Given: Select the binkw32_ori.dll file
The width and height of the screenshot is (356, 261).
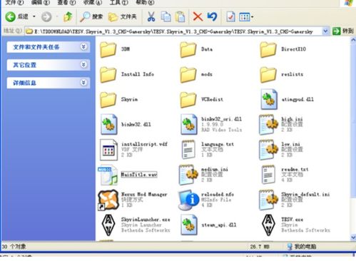Looking at the screenshot, I should 211,124.
